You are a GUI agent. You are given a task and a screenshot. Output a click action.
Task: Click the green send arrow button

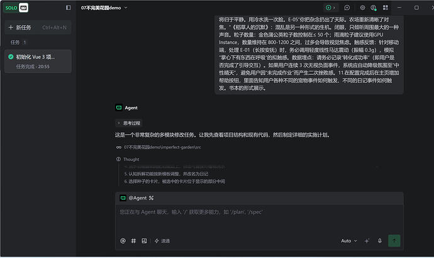[394, 241]
